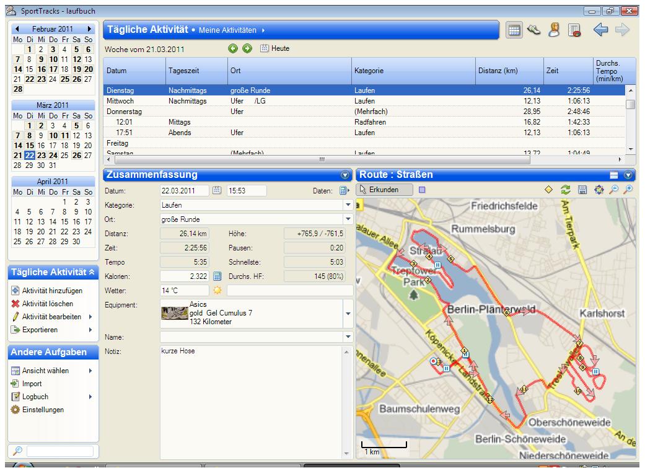Expand the Ort dropdown with große Runde

[x=348, y=219]
